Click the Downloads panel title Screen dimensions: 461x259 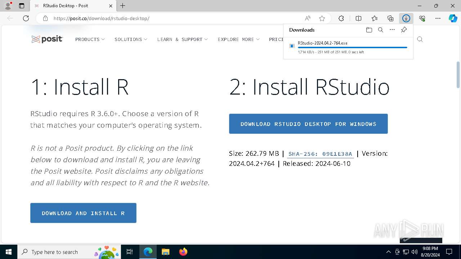coord(302,30)
